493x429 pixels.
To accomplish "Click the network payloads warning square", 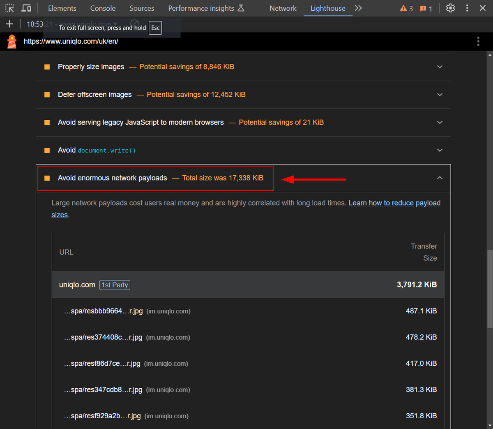I will pos(47,178).
